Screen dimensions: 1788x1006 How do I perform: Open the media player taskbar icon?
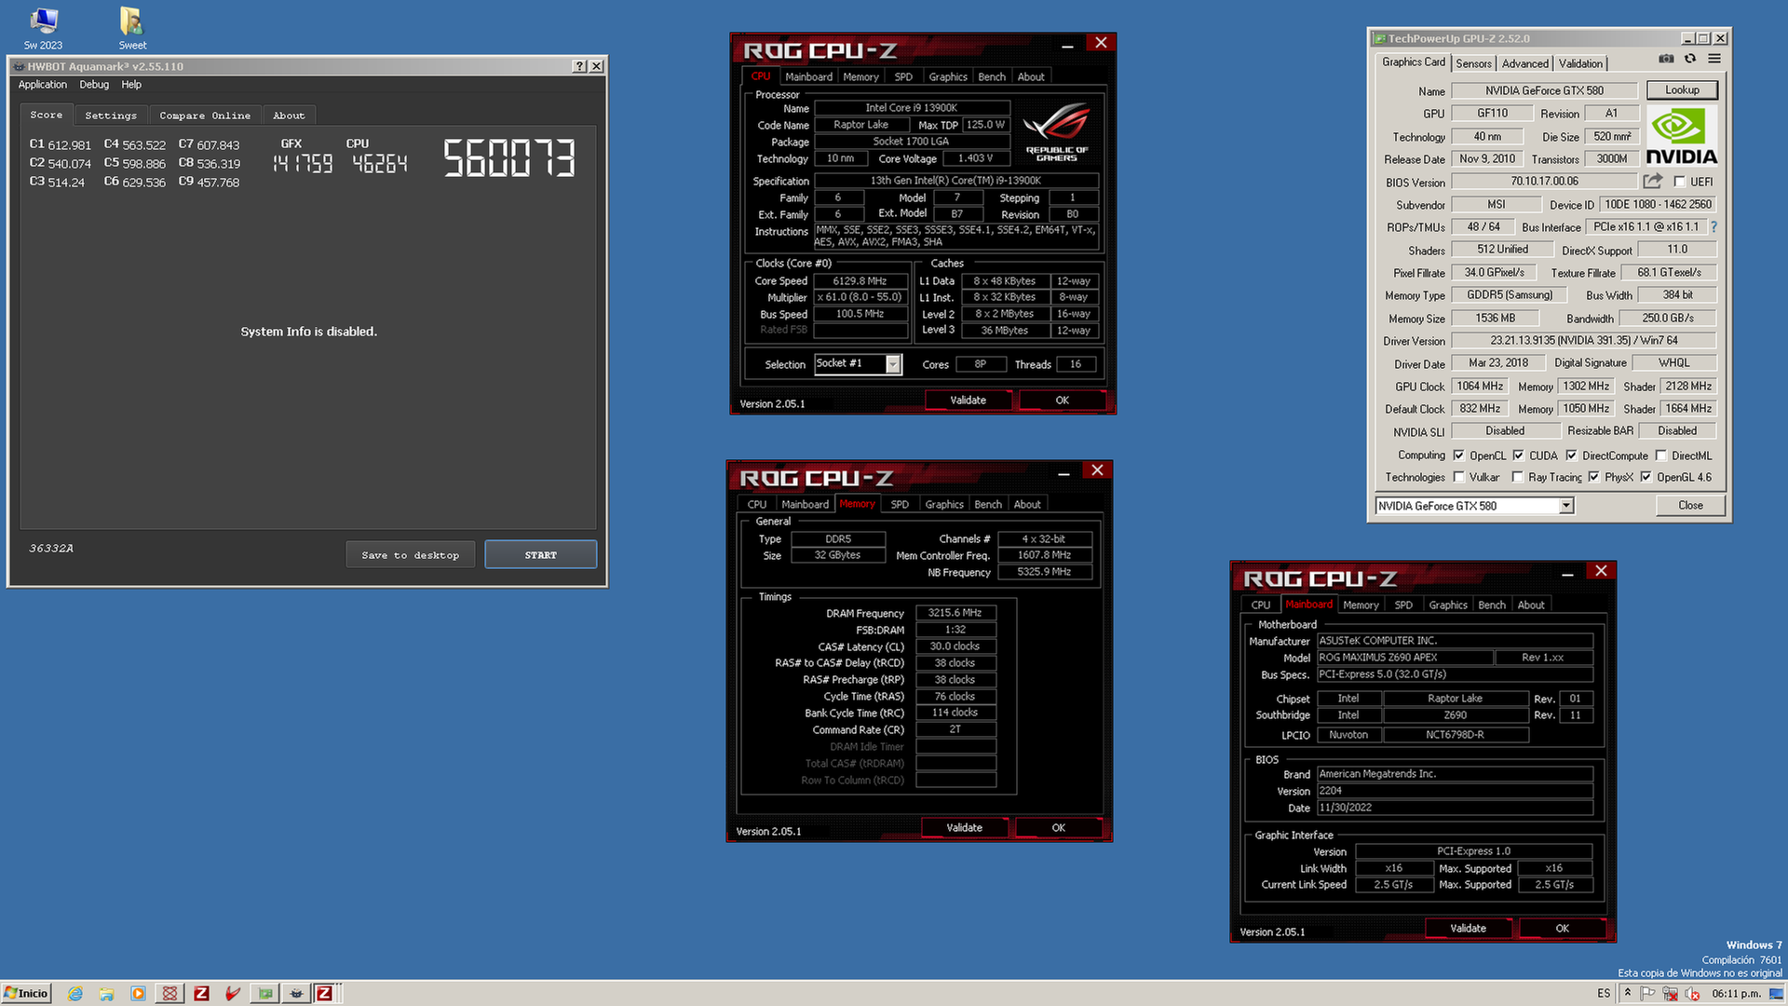tap(138, 994)
